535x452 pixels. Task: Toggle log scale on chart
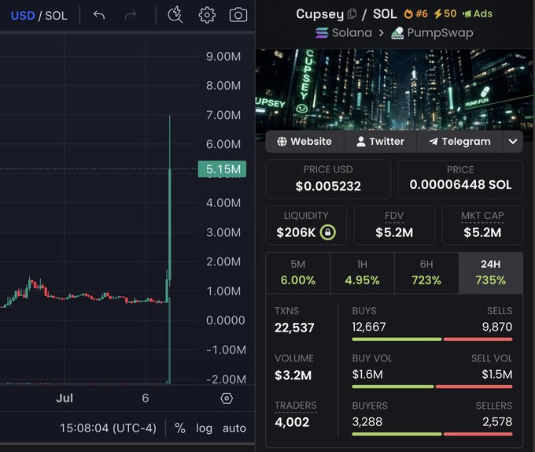204,428
